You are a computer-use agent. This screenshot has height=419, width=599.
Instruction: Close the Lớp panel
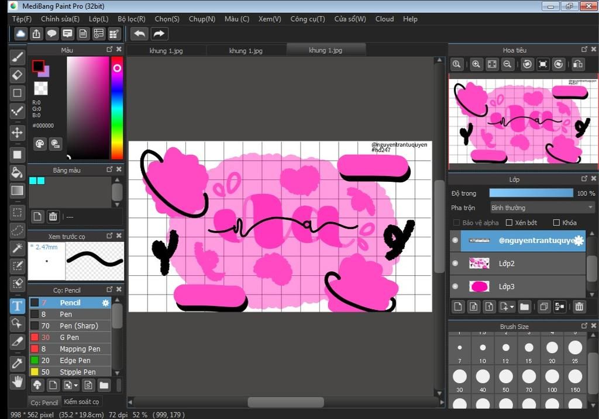coord(594,178)
